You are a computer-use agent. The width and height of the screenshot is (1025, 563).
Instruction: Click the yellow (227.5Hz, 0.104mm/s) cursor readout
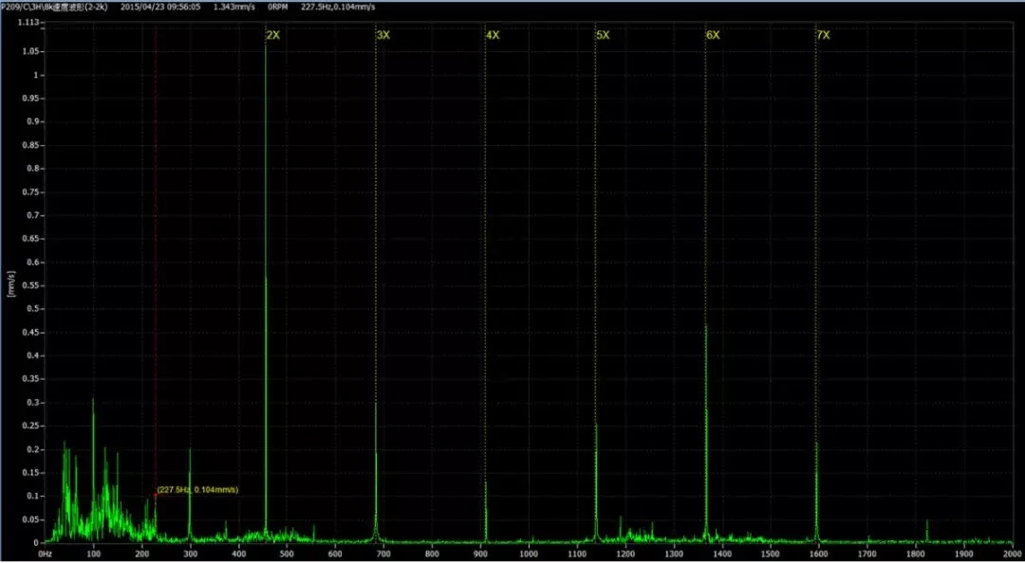[197, 490]
